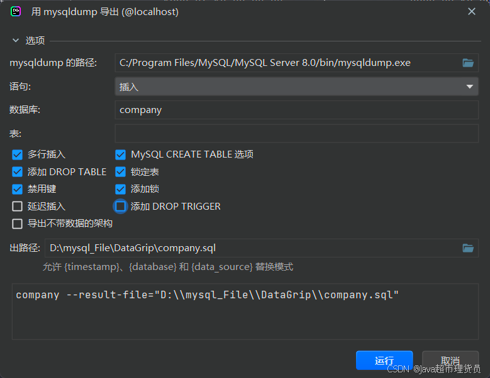
Task: Uncheck the 多行插入 checkbox
Action: coord(17,154)
